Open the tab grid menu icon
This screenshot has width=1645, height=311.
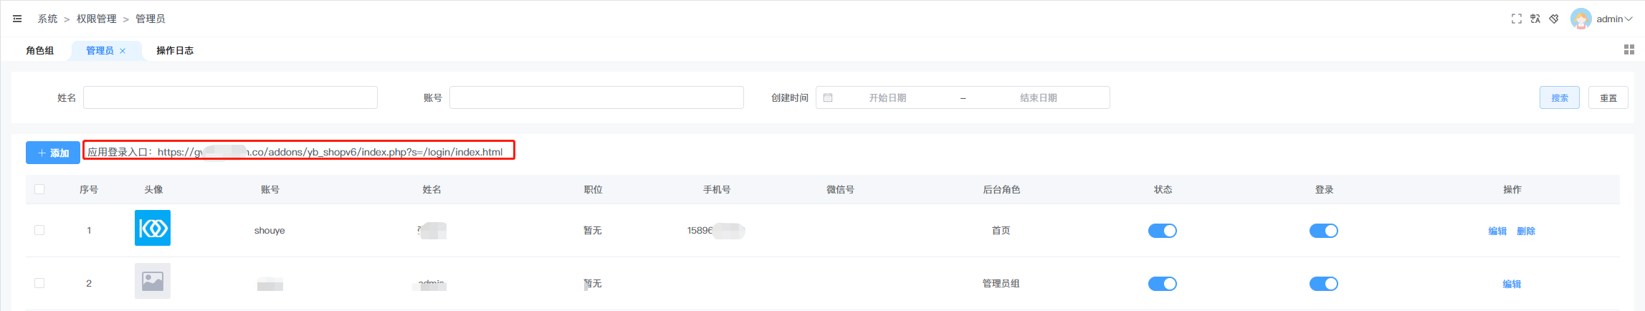point(1629,49)
